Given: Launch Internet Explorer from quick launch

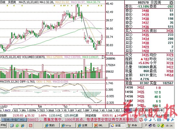Looking at the screenshot, I should pyautogui.click(x=22, y=126).
